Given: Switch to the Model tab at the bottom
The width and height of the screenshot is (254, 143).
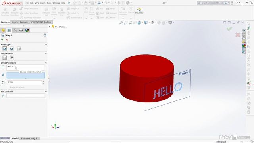Looking at the screenshot, I should (x=15, y=139).
